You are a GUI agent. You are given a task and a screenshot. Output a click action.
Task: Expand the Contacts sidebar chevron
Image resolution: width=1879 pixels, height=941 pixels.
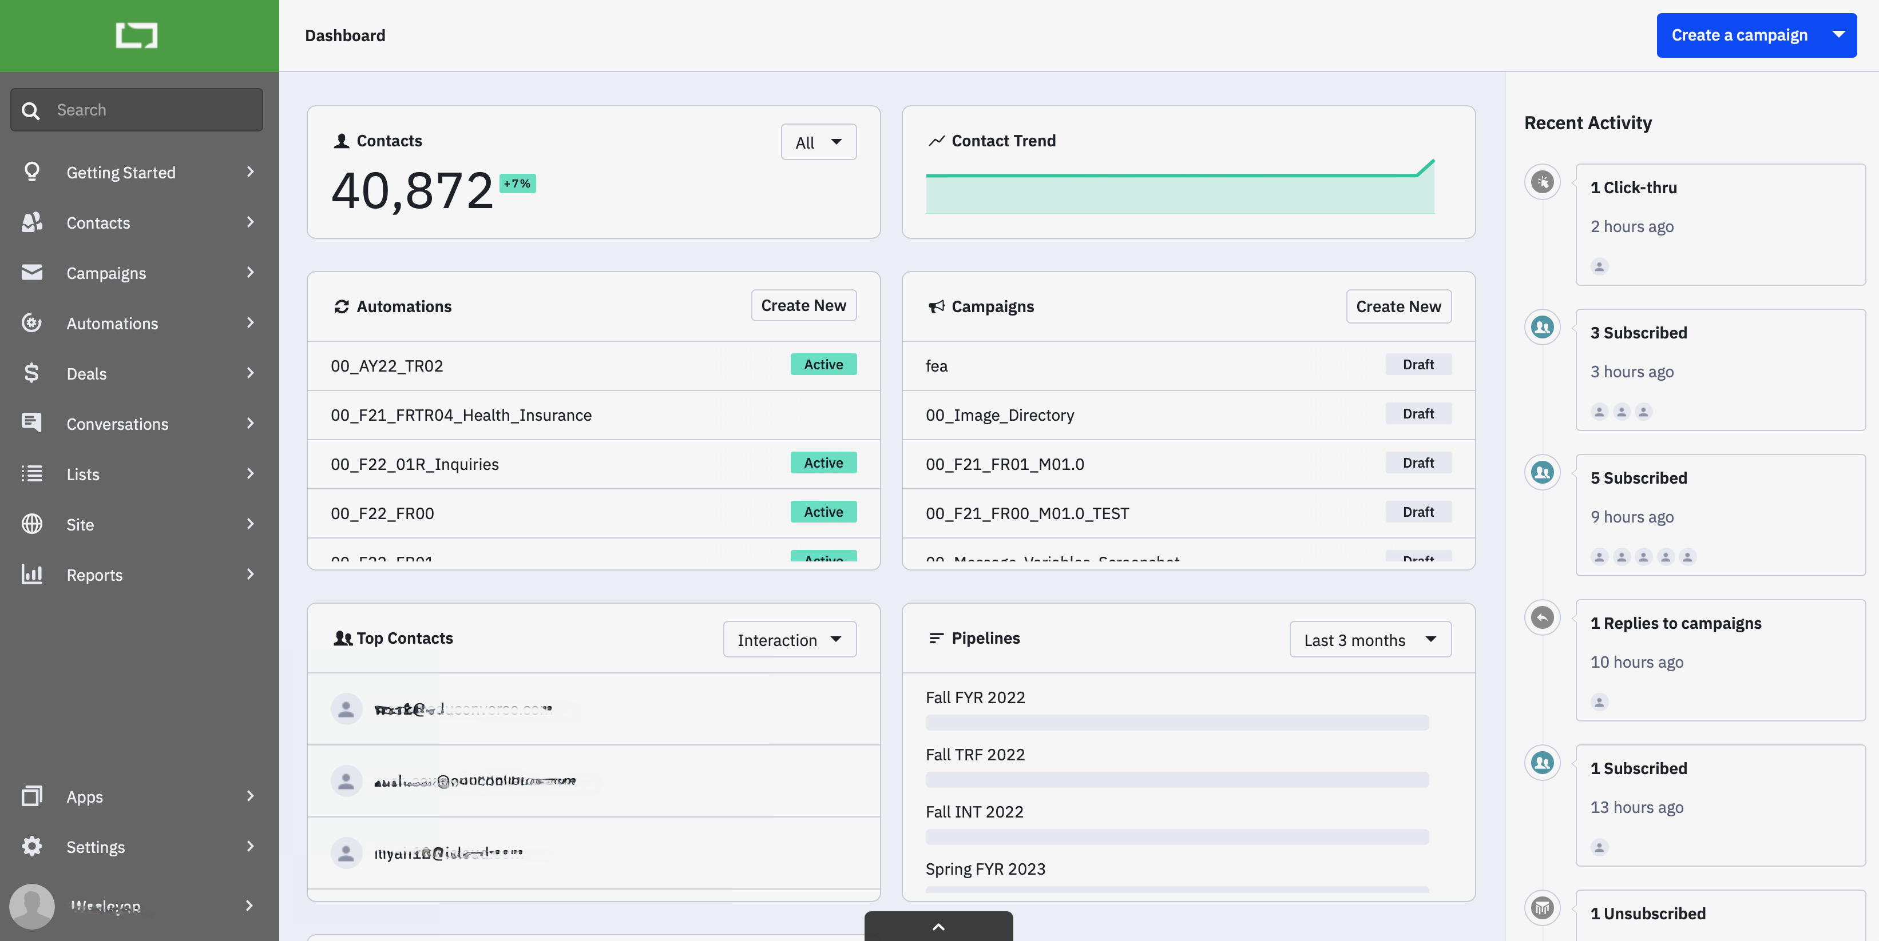(x=250, y=222)
